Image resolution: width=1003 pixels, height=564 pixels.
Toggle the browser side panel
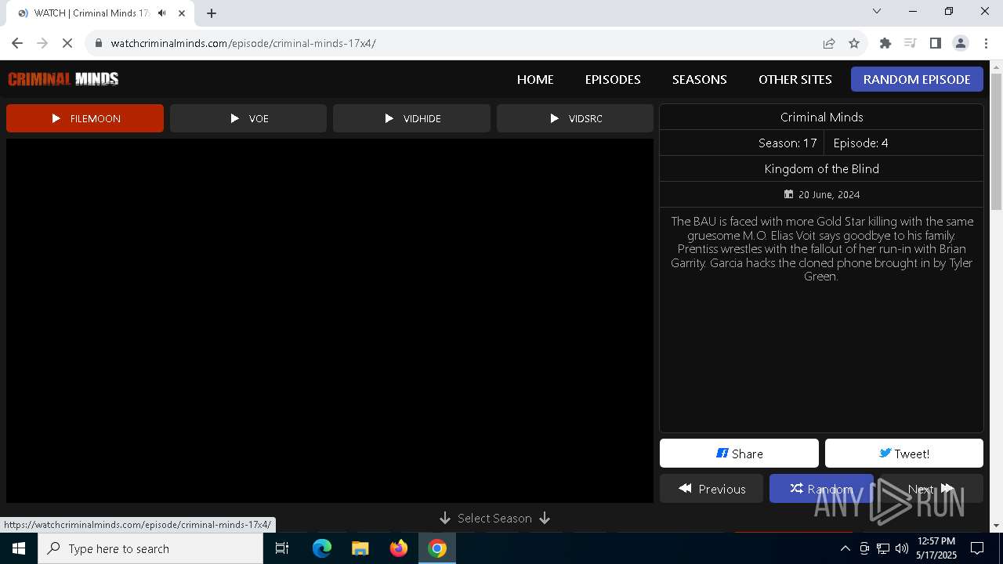click(x=935, y=43)
